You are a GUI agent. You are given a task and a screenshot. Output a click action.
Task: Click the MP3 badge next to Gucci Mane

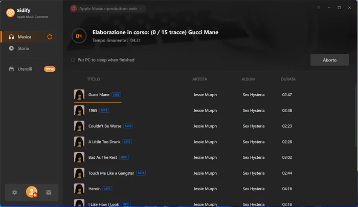(116, 95)
